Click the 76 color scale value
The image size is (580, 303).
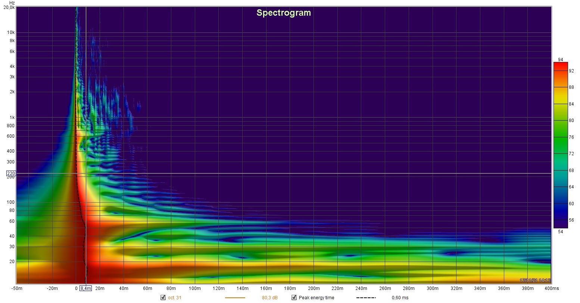571,137
